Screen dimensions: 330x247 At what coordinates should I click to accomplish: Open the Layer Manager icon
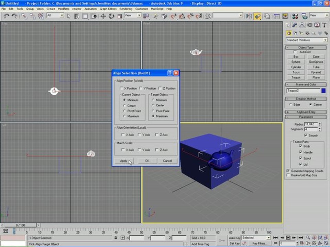pyautogui.click(x=267, y=16)
